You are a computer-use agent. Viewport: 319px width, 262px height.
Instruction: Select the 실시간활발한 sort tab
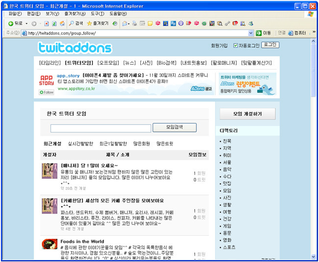coord(80,143)
